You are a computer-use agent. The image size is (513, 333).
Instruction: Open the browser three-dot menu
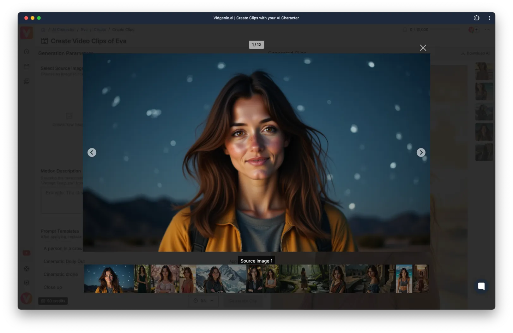coord(489,18)
